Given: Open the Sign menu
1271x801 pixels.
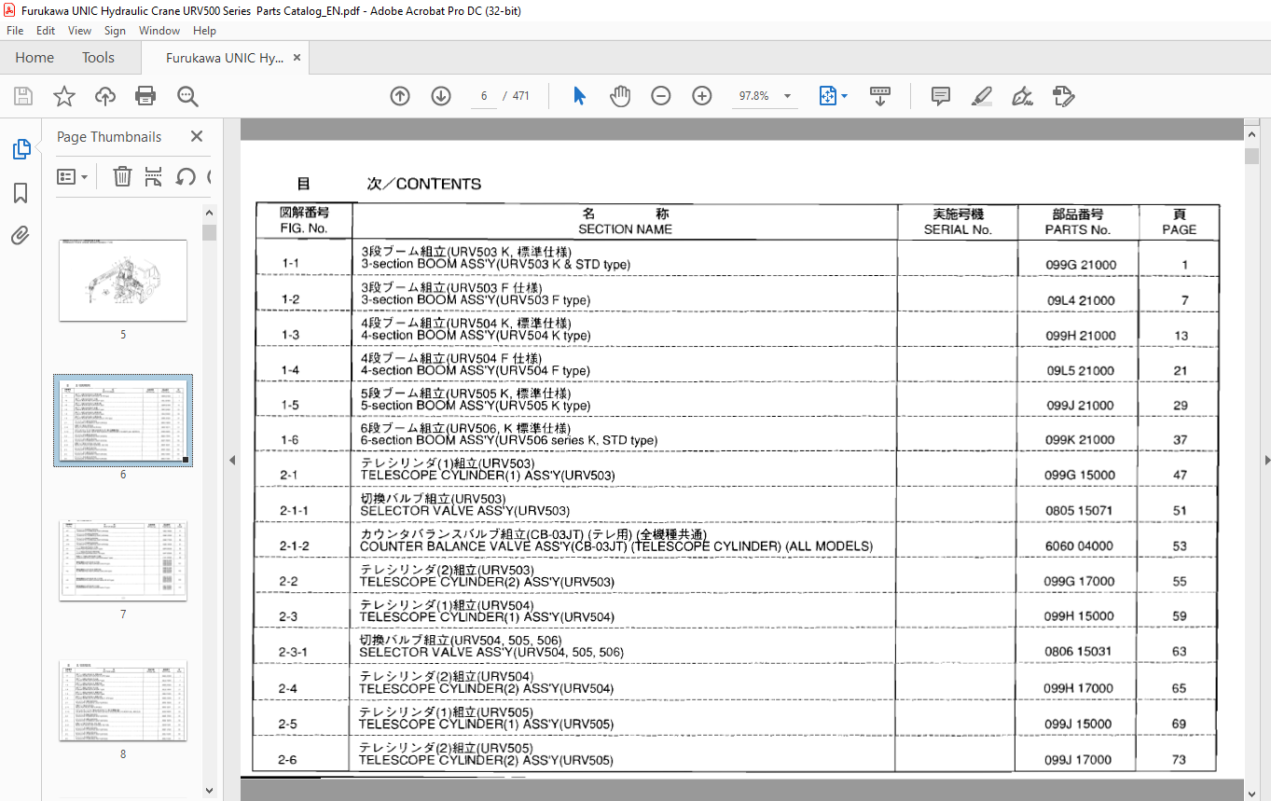Looking at the screenshot, I should click(x=115, y=31).
